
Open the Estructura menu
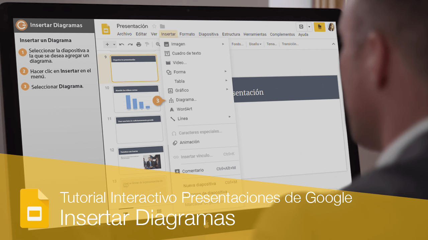[231, 34]
